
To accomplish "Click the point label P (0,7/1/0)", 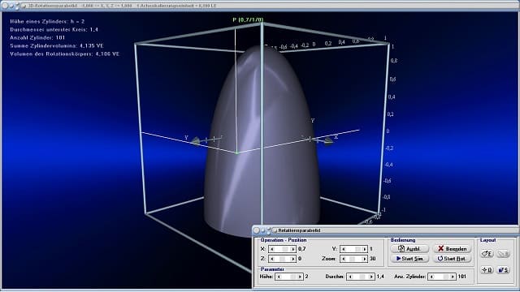I will [x=248, y=19].
